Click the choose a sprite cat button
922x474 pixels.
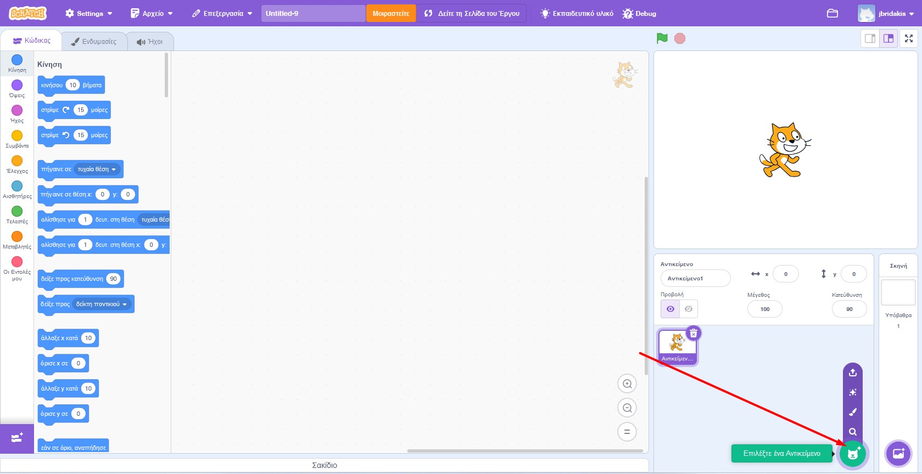point(853,454)
